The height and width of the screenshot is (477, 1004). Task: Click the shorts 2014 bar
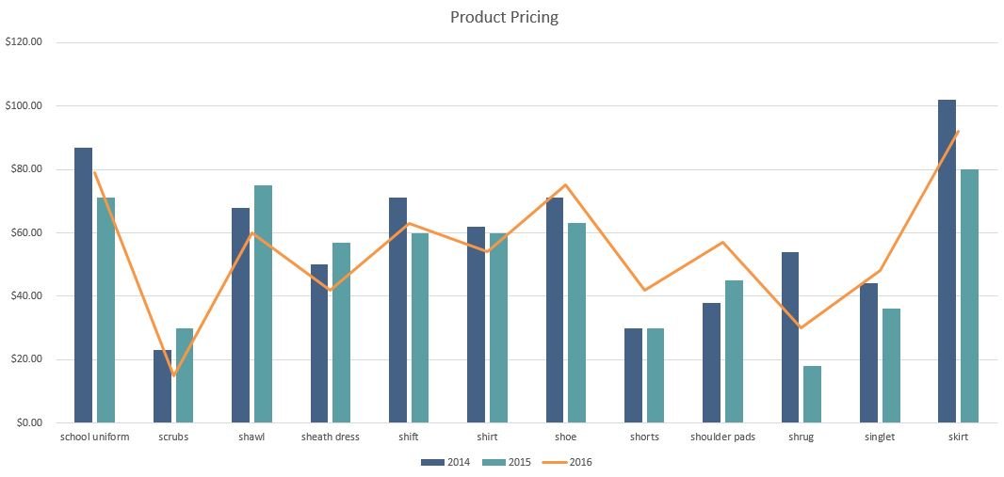(x=633, y=375)
